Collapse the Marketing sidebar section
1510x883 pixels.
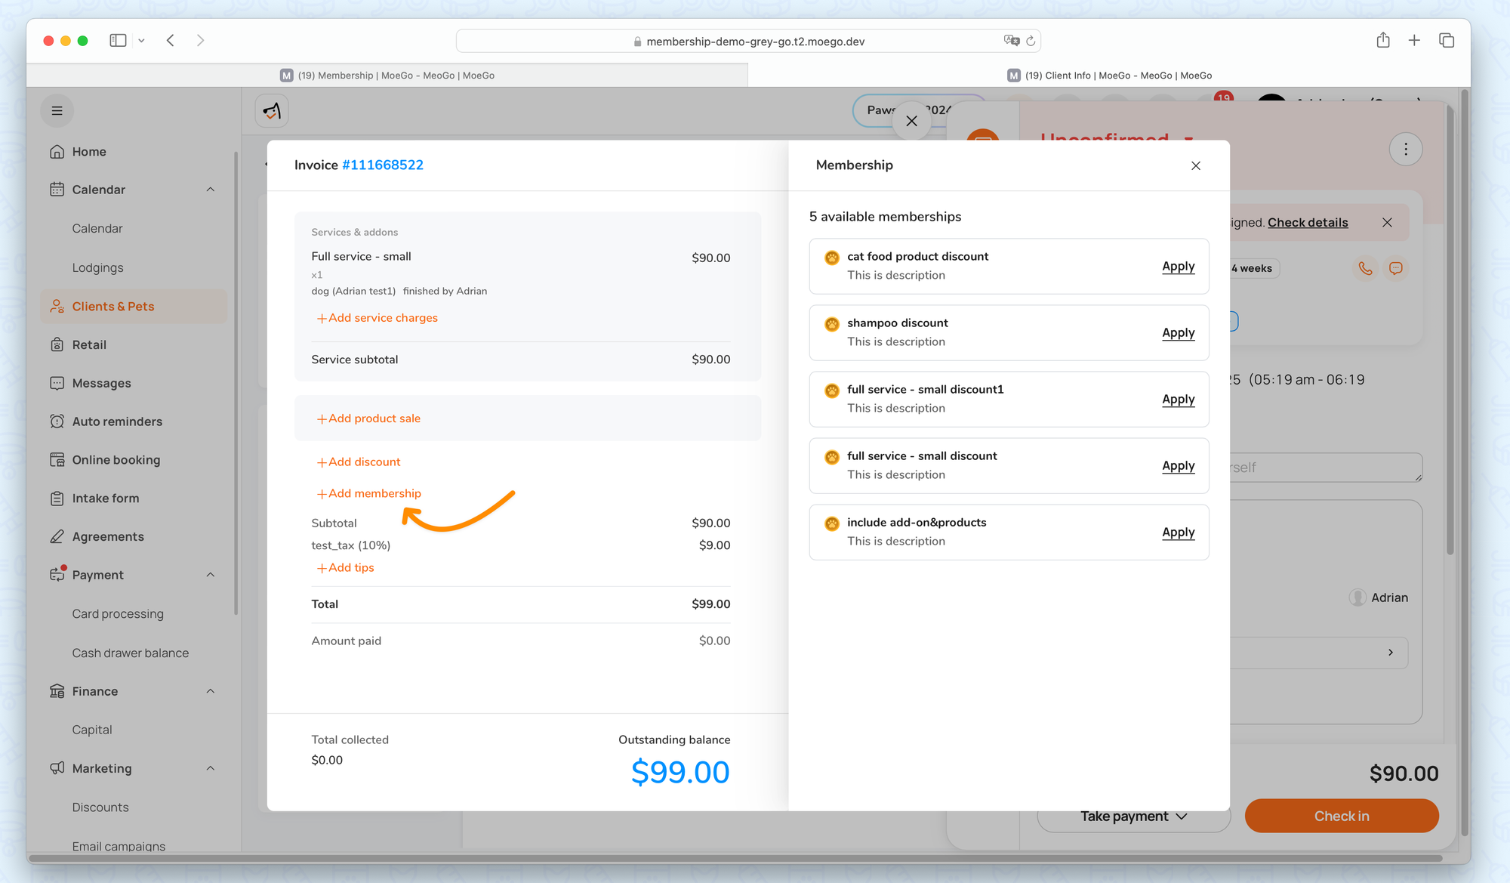pos(211,768)
